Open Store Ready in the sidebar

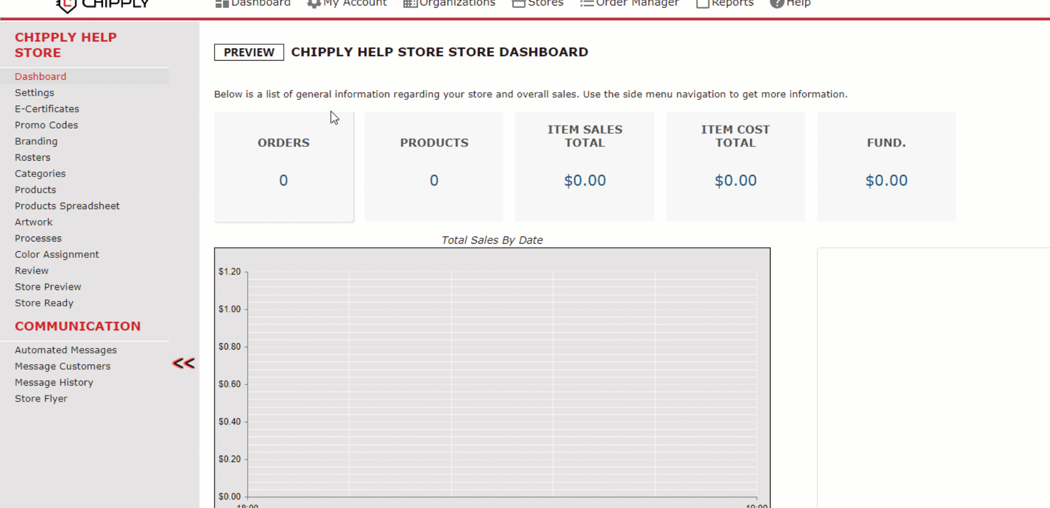(44, 303)
